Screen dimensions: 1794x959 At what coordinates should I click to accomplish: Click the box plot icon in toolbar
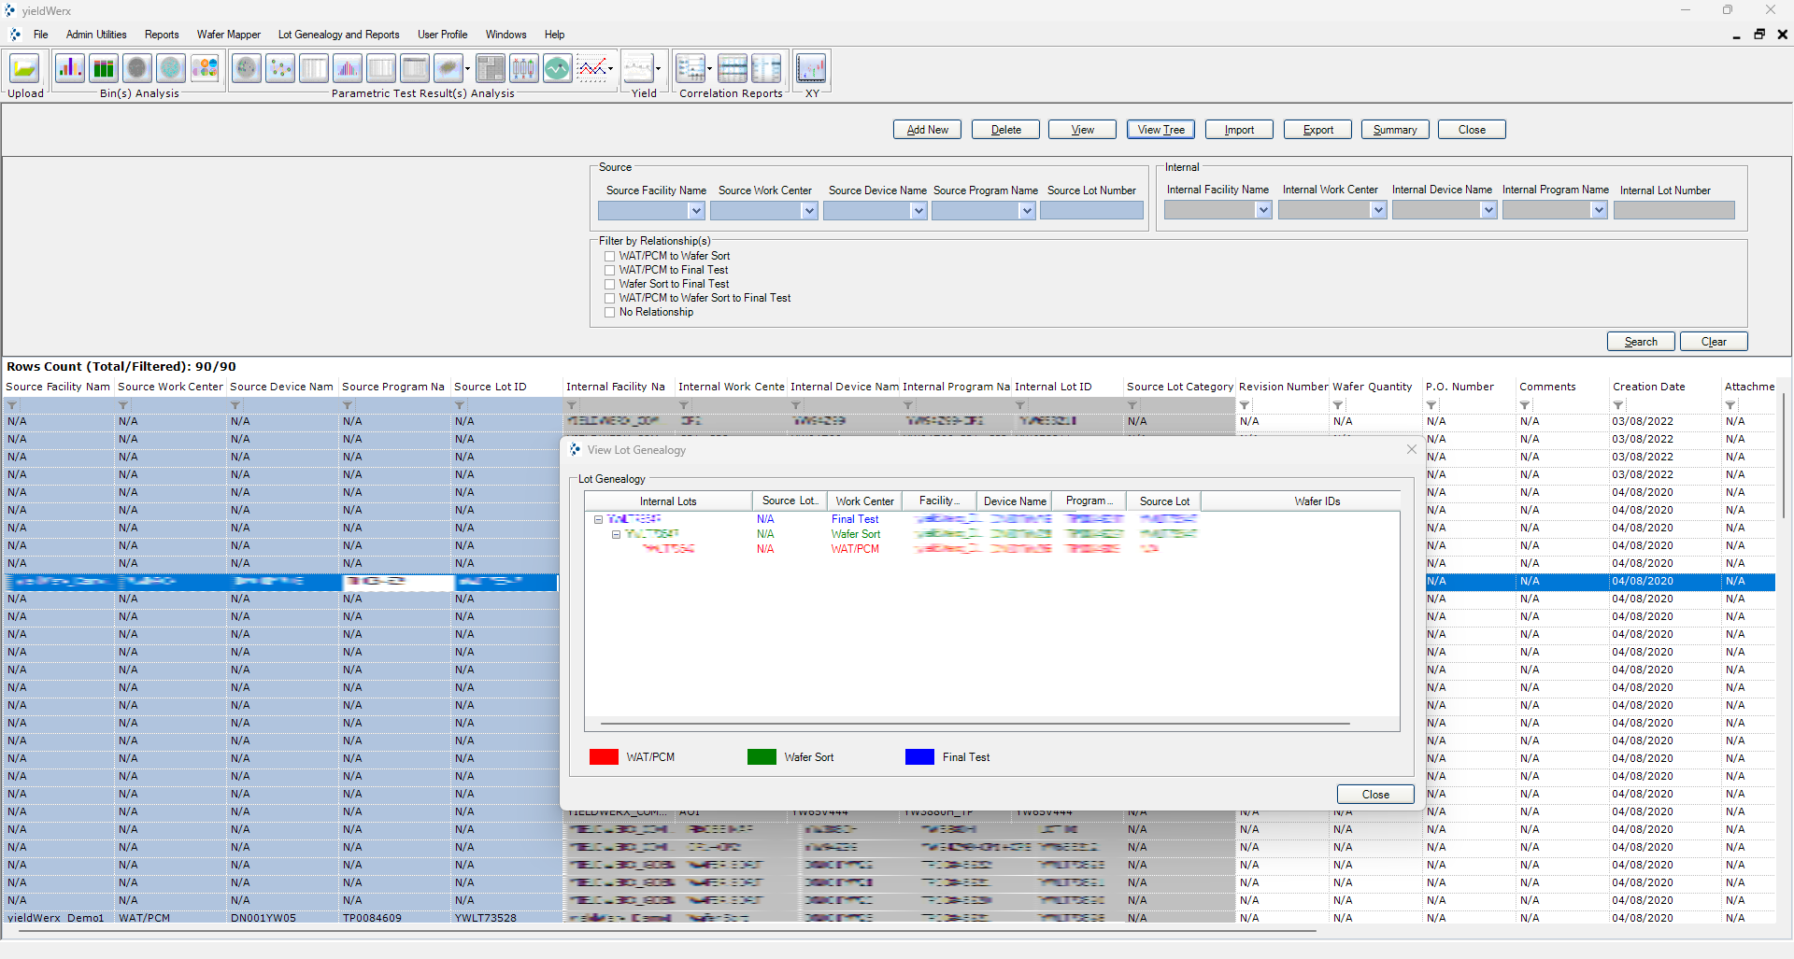click(x=523, y=69)
